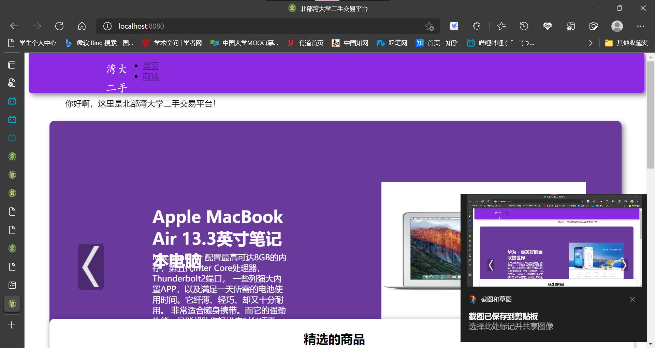Expand the hidden bookmarks chevron
The image size is (655, 348).
point(591,43)
